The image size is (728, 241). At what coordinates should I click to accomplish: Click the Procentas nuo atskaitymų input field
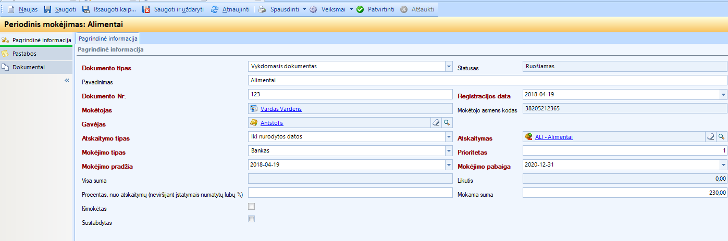point(351,193)
